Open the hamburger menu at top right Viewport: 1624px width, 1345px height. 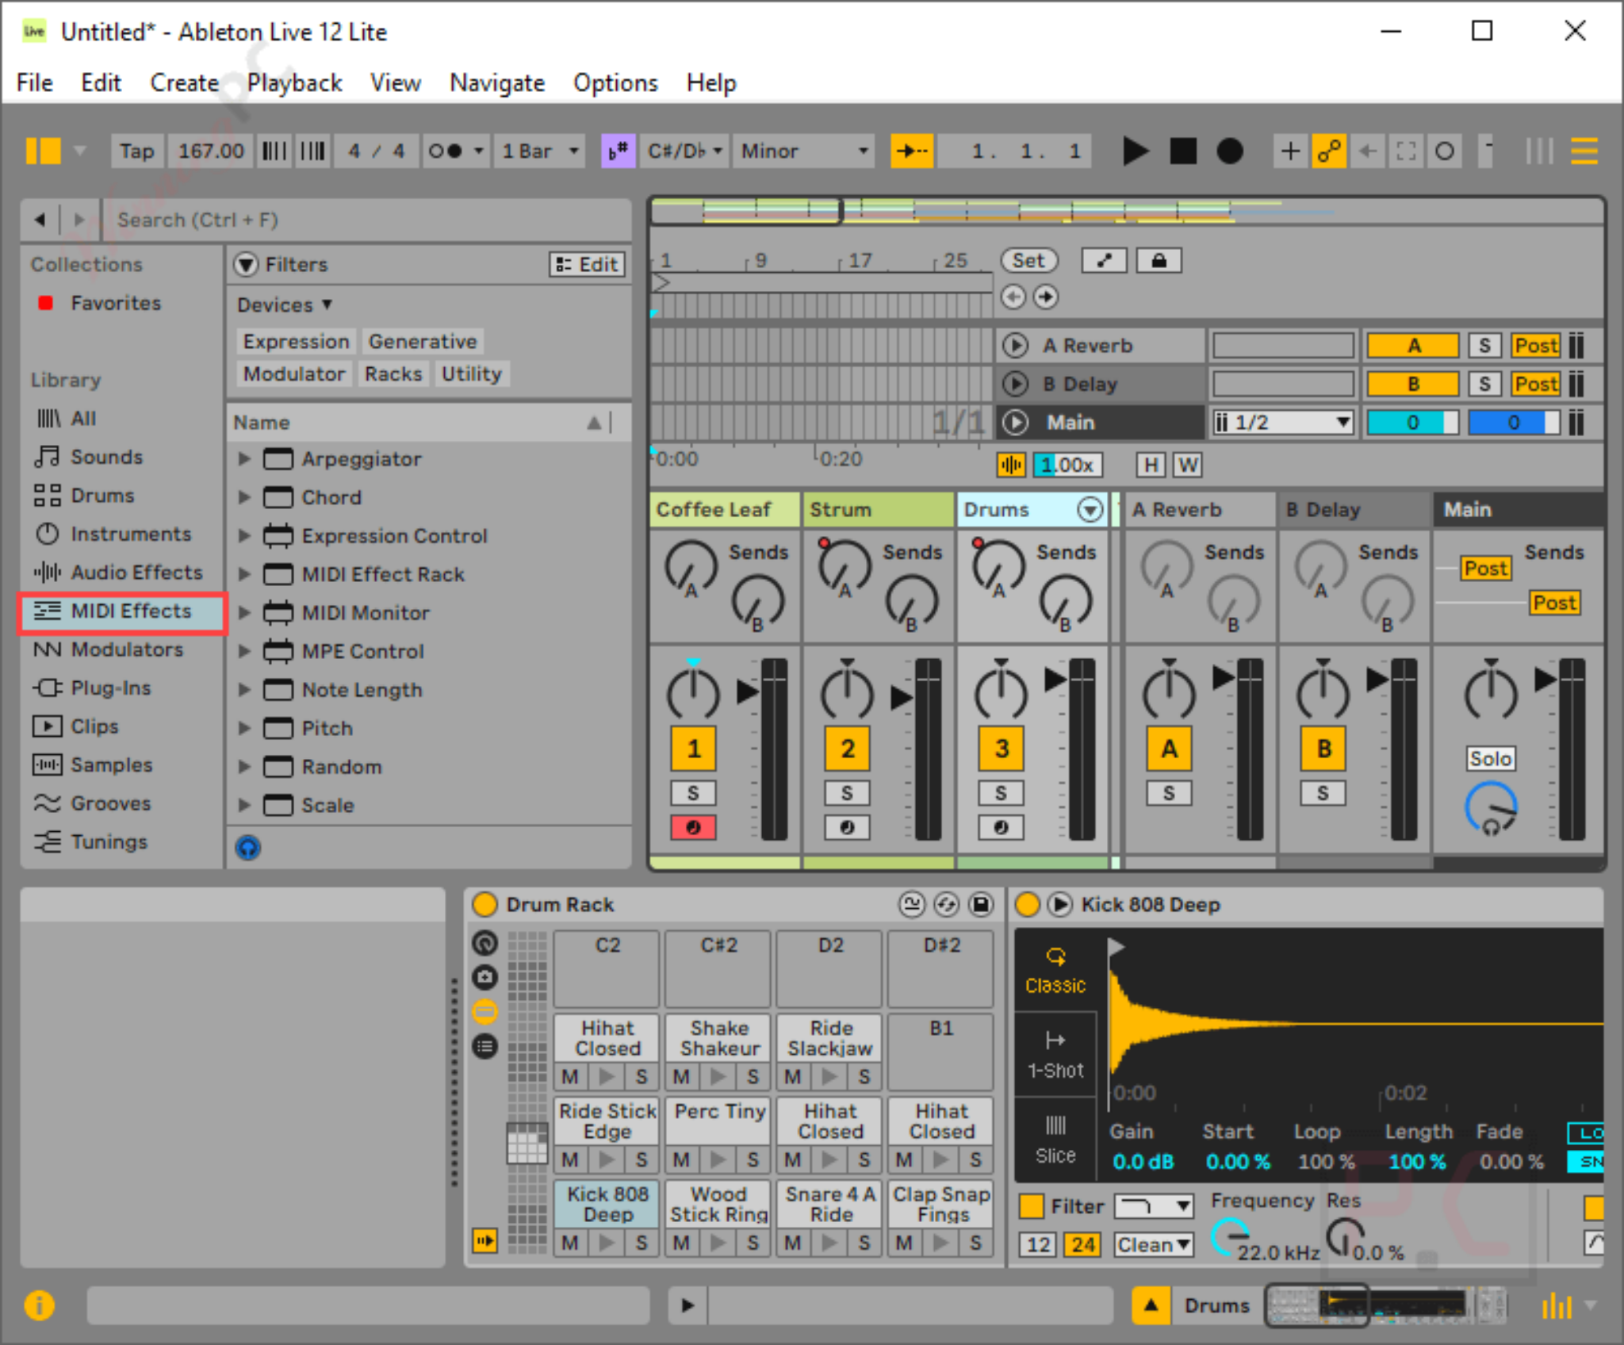(x=1584, y=151)
